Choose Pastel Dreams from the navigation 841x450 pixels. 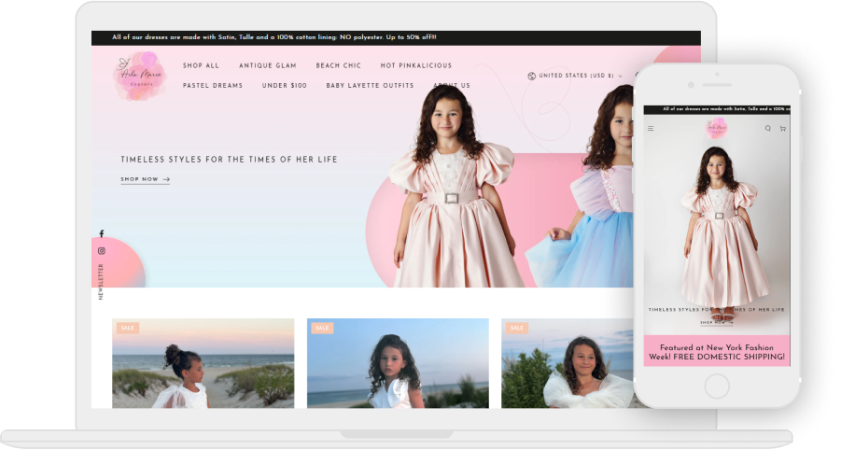point(212,85)
